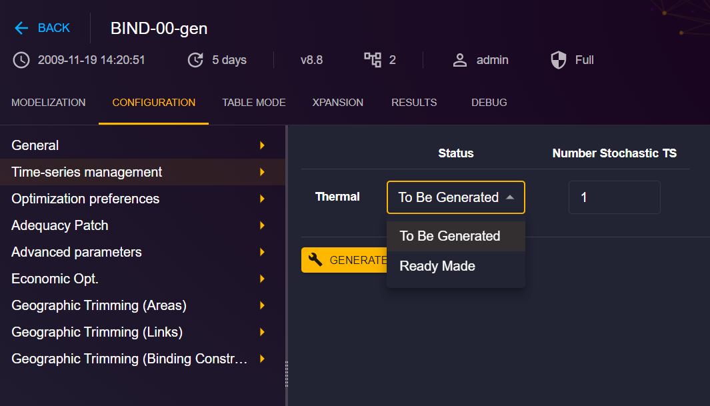Viewport: 710px width, 406px height.
Task: Click the date 2009-11-19 14:20:51
Action: [91, 60]
